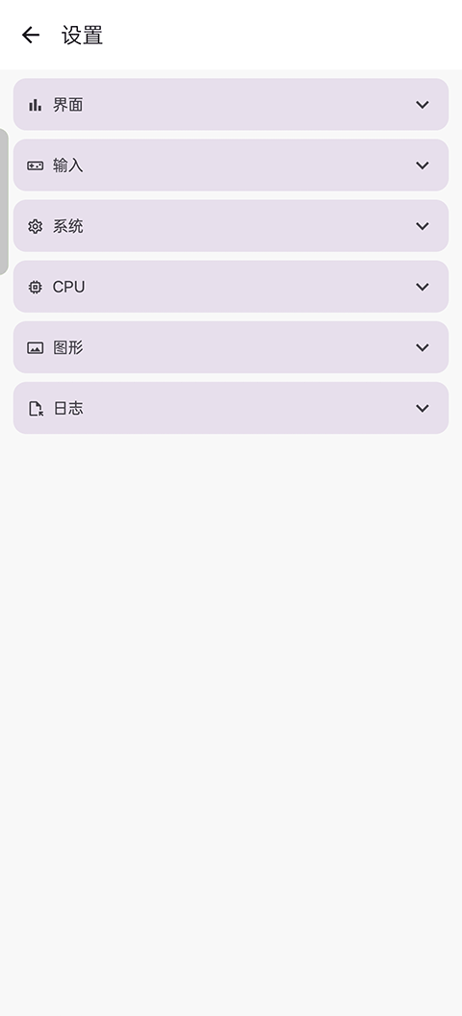Image resolution: width=462 pixels, height=1016 pixels.
Task: Open the 日志 settings label
Action: coord(68,408)
